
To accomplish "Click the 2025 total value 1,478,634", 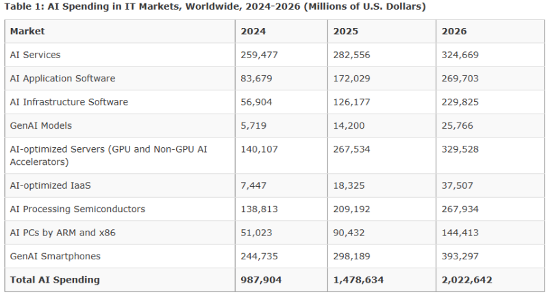I will tap(358, 280).
